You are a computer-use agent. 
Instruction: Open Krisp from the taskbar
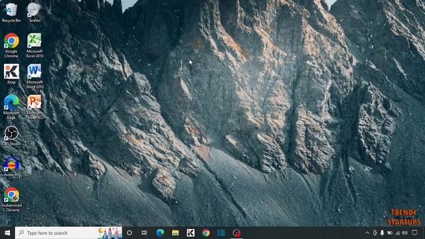point(191,233)
